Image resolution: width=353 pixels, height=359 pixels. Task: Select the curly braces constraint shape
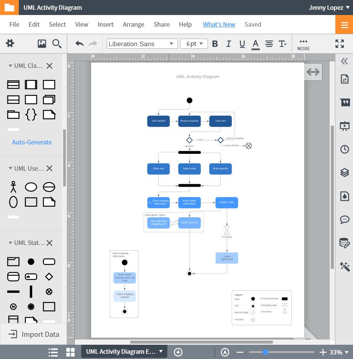[31, 114]
